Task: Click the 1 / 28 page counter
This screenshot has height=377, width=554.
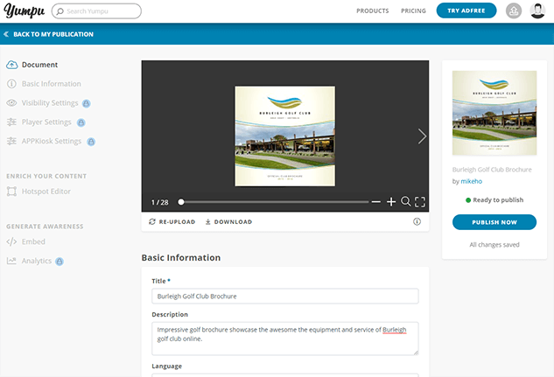Action: tap(159, 202)
